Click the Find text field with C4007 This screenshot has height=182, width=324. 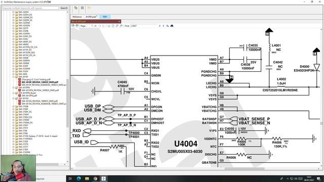(144, 26)
